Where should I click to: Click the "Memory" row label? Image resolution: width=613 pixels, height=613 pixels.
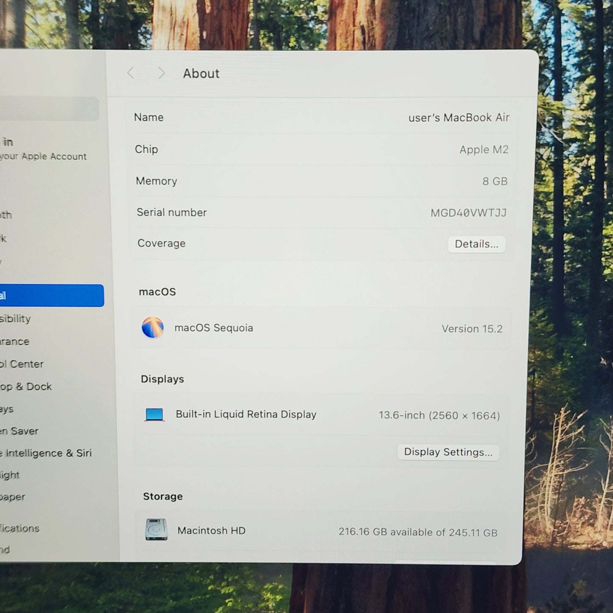tap(157, 181)
